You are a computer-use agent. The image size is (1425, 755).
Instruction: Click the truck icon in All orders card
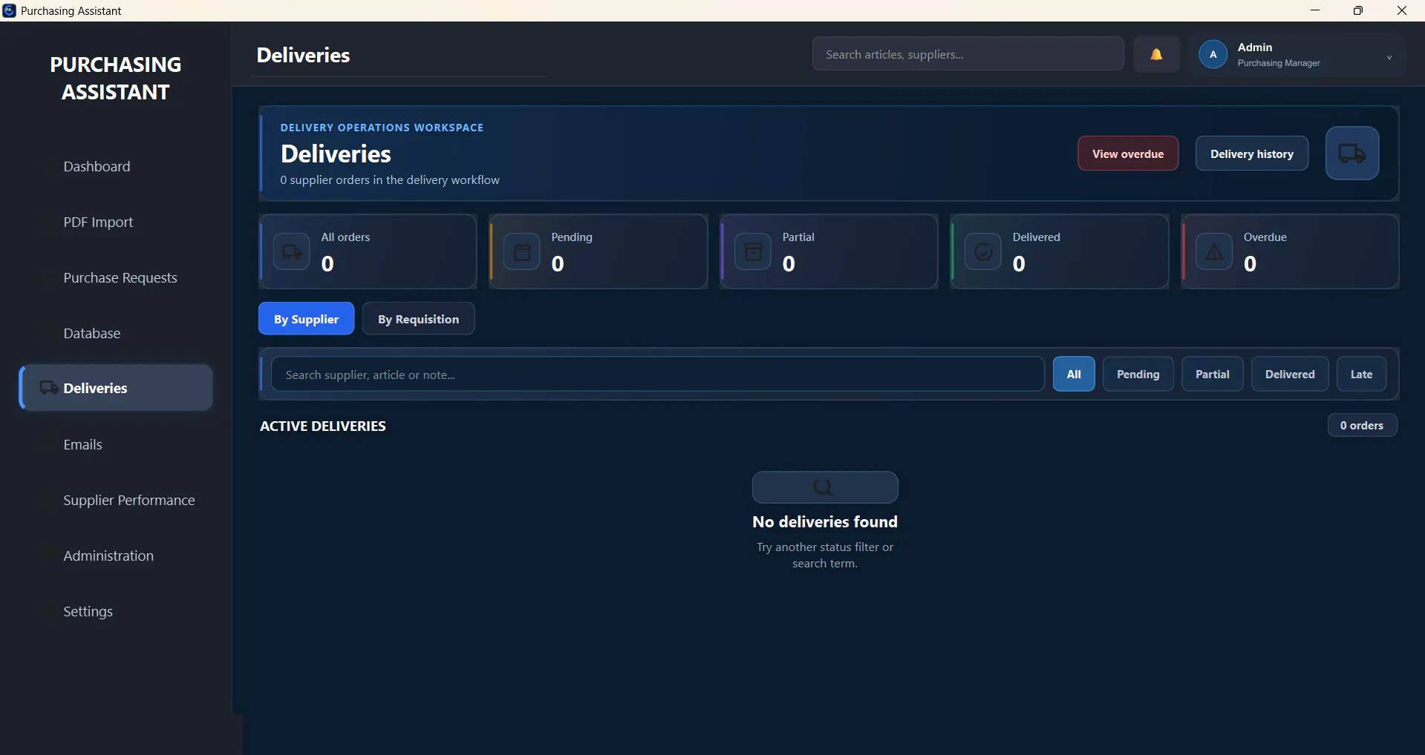click(292, 252)
